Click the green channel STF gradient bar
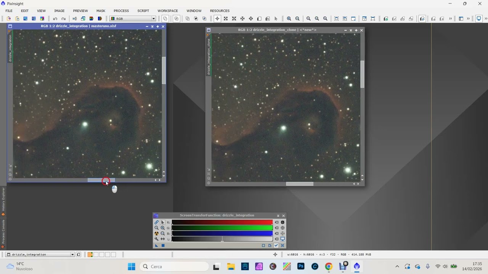This screenshot has height=274, width=488. pyautogui.click(x=222, y=228)
